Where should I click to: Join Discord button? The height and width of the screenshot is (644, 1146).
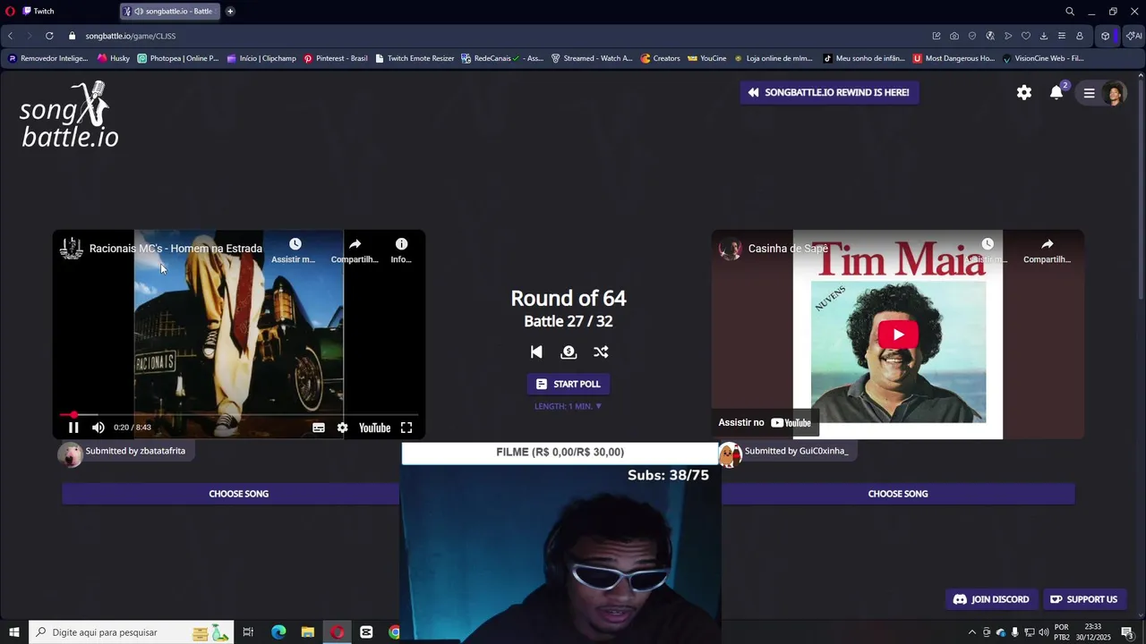990,599
